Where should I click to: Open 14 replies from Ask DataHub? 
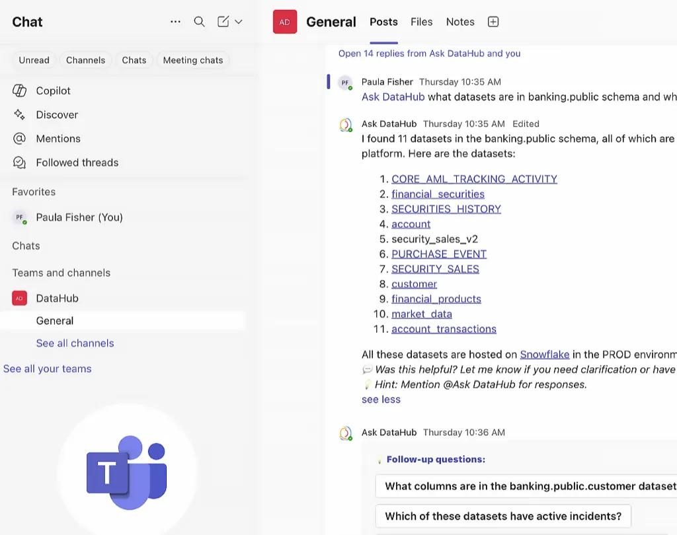[x=429, y=54]
